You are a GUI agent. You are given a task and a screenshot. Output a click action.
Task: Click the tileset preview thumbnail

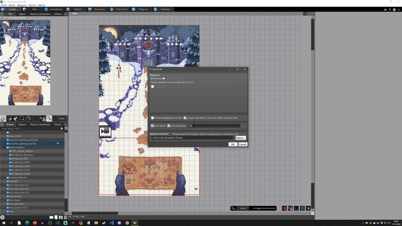(x=25, y=63)
